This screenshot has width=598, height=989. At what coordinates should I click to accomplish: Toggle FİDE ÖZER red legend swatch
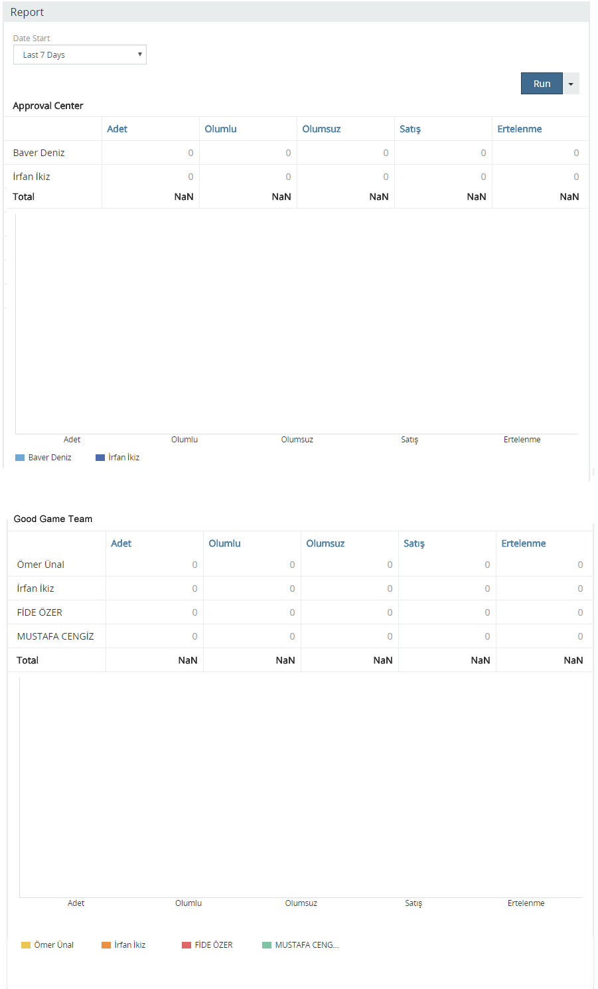[187, 945]
